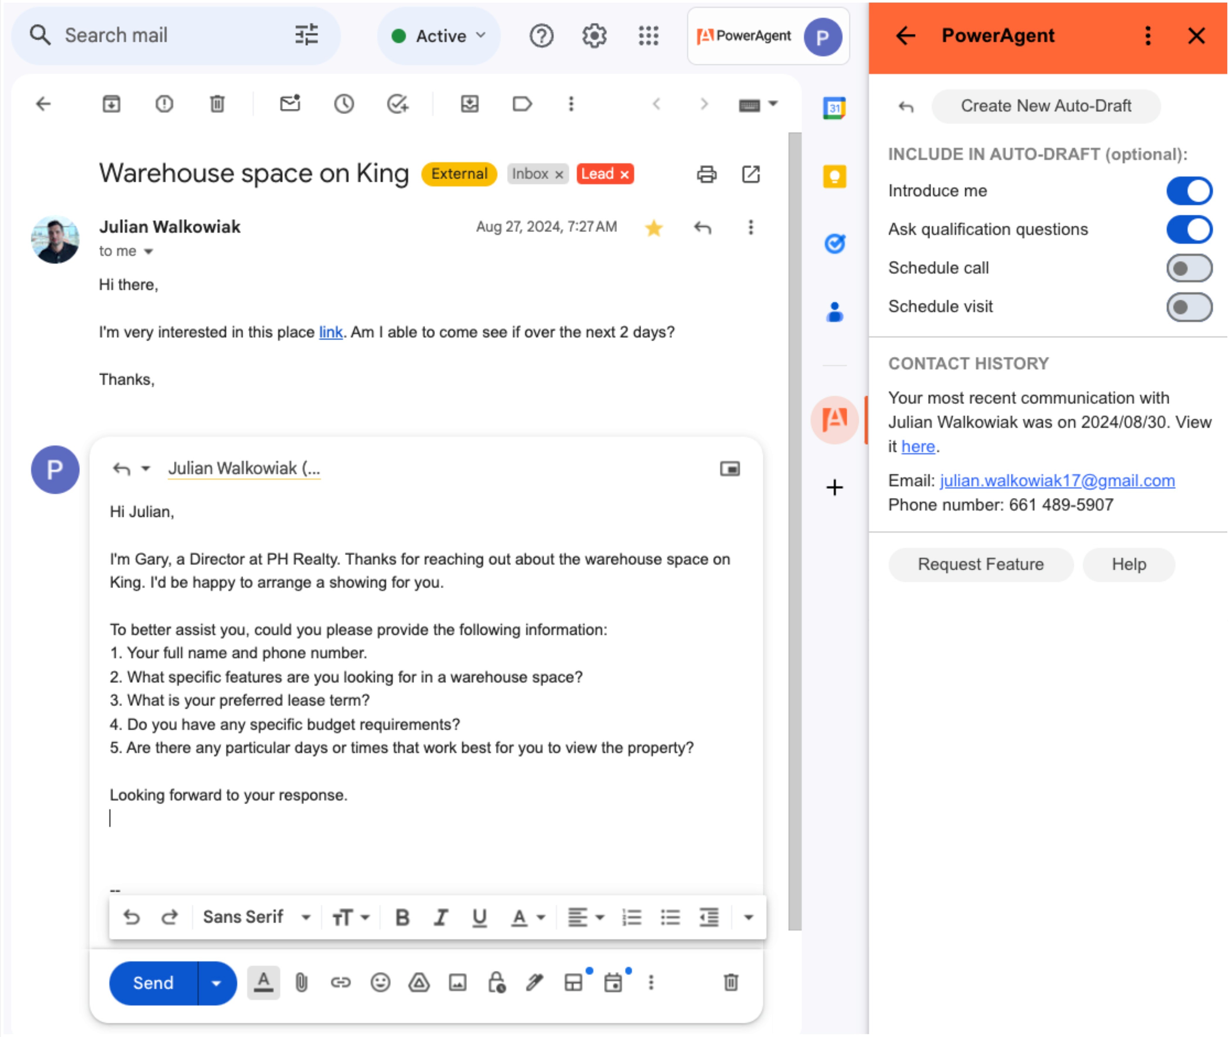1229x1037 pixels.
Task: Open the send options arrow
Action: [216, 983]
